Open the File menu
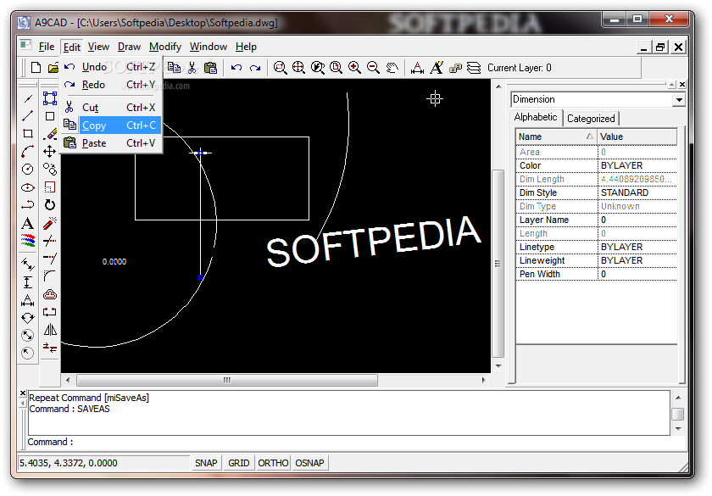 47,47
